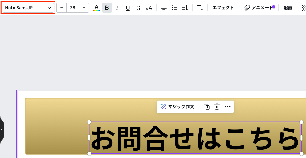306x158 pixels.
Task: Open the エフェクト effects panel
Action: (x=223, y=8)
